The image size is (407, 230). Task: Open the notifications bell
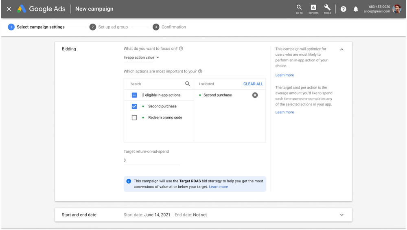[356, 9]
